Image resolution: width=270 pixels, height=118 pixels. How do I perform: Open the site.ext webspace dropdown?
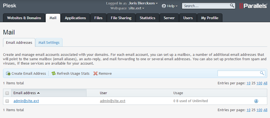(x=136, y=8)
